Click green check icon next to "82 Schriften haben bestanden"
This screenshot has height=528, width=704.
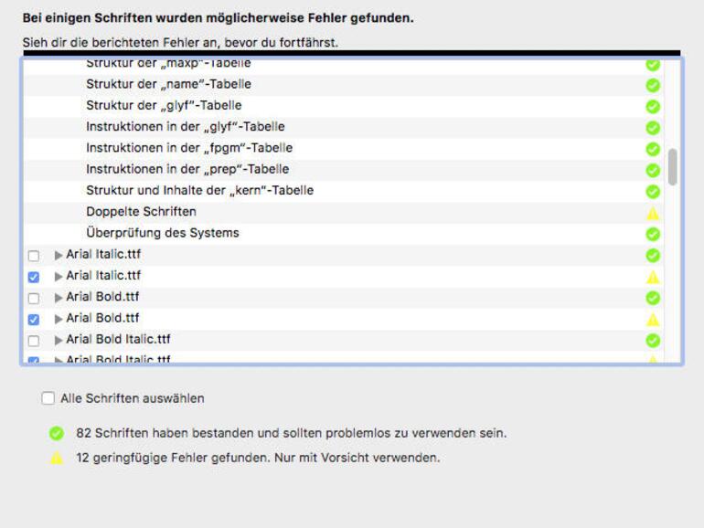(57, 434)
